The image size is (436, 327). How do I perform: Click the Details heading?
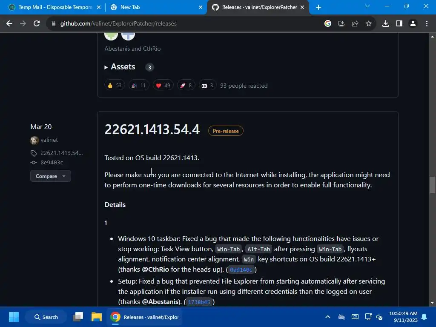click(x=115, y=205)
